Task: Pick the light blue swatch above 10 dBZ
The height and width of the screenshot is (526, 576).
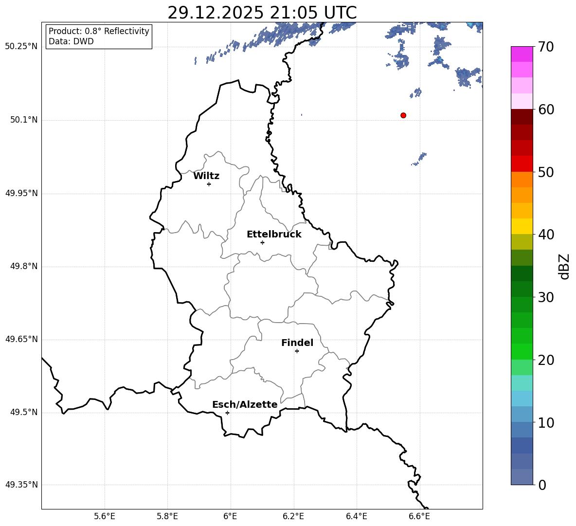Action: tap(522, 415)
